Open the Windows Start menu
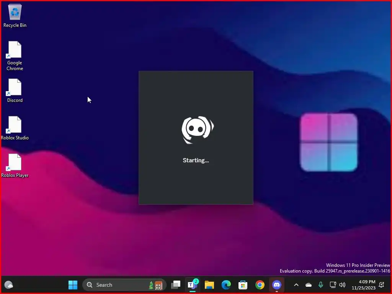 pyautogui.click(x=73, y=285)
